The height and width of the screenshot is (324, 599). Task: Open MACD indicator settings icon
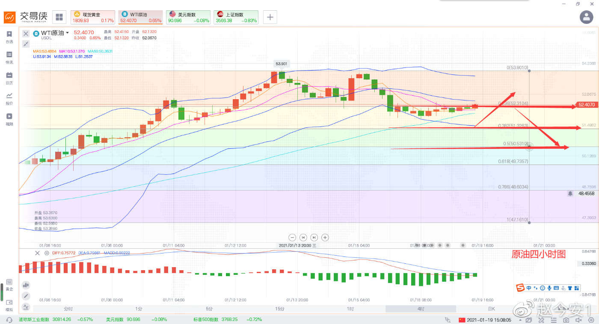pyautogui.click(x=47, y=253)
